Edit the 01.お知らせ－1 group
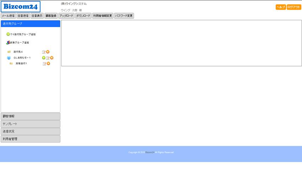Screen dimensions: 302x176 (x=48, y=58)
